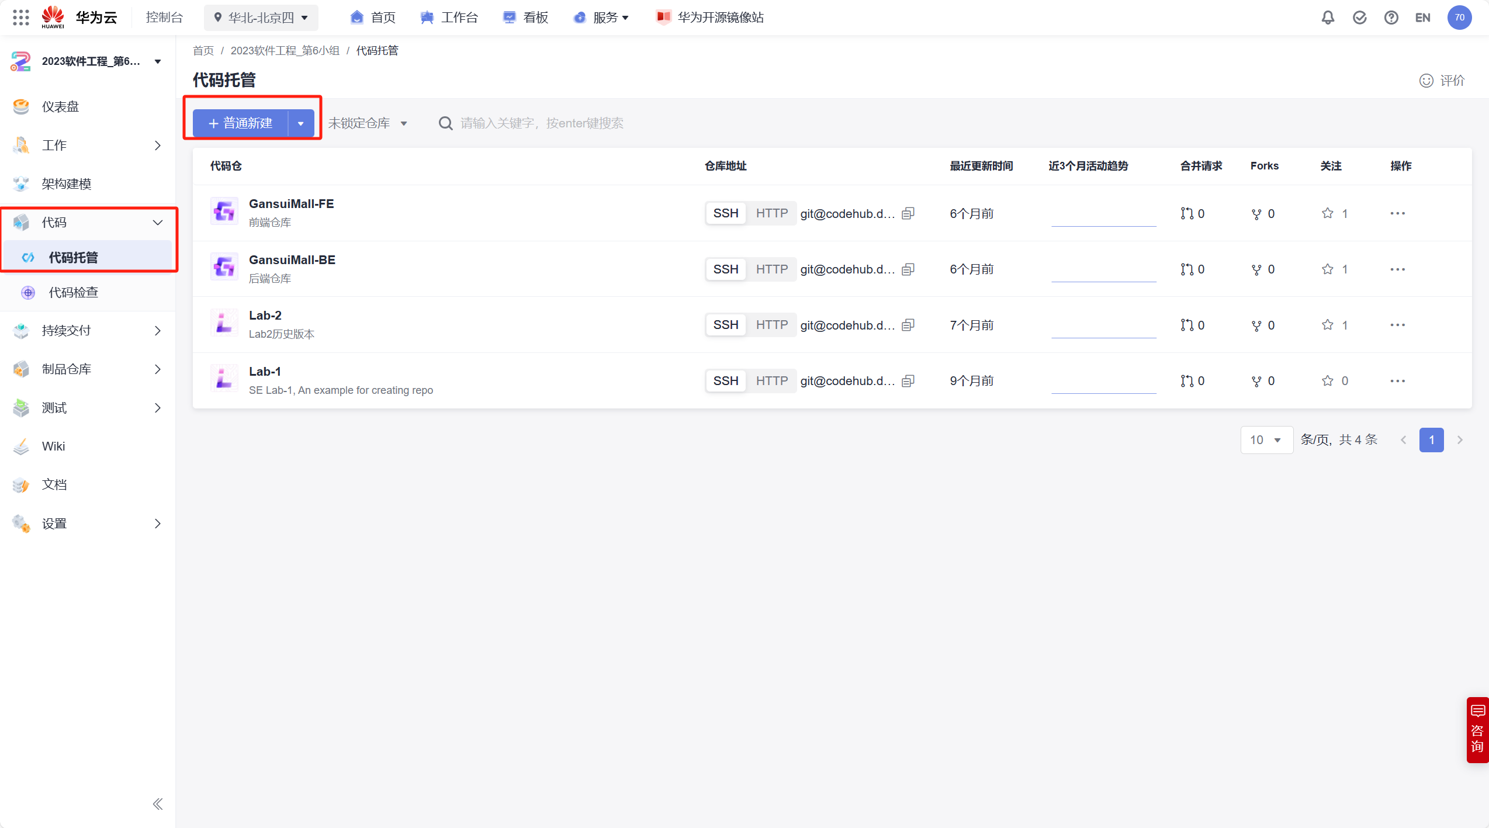1489x828 pixels.
Task: Select SSH for Lab-1 repository address
Action: coord(725,381)
